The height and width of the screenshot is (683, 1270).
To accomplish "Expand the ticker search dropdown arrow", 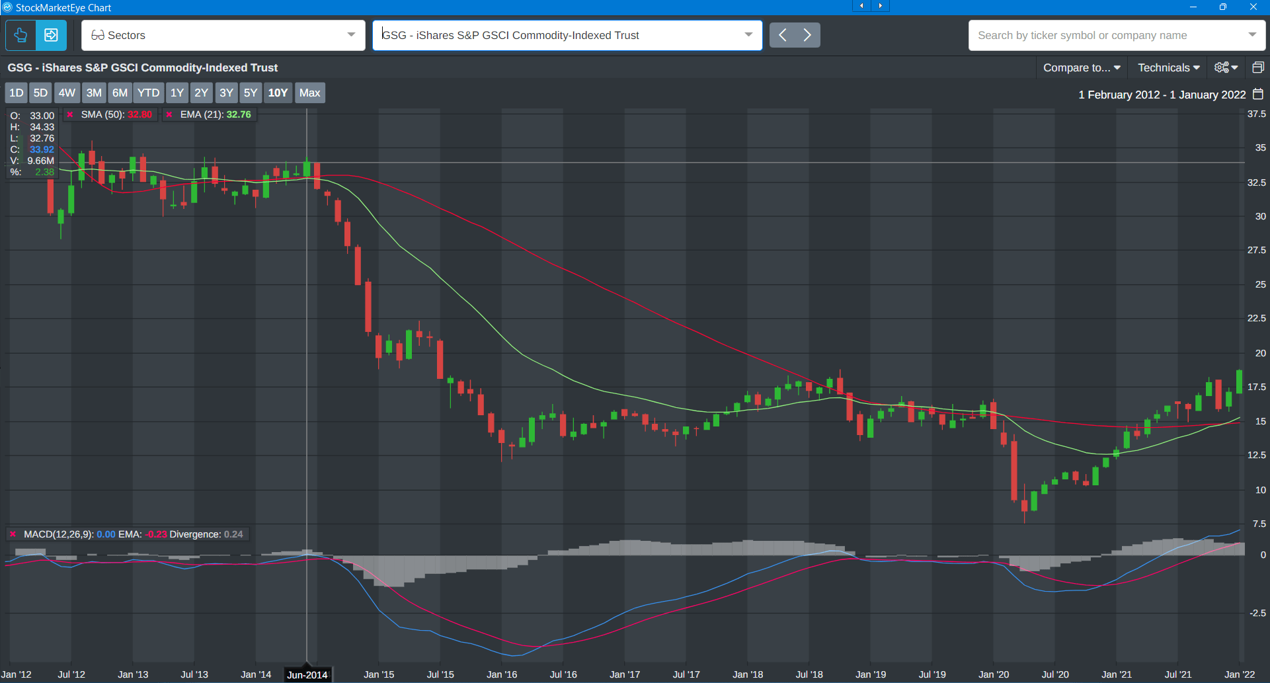I will point(1252,35).
